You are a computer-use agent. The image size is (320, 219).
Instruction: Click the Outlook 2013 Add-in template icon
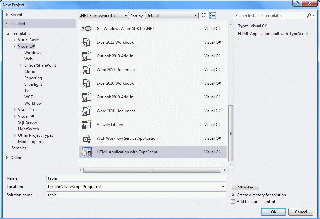pos(87,56)
